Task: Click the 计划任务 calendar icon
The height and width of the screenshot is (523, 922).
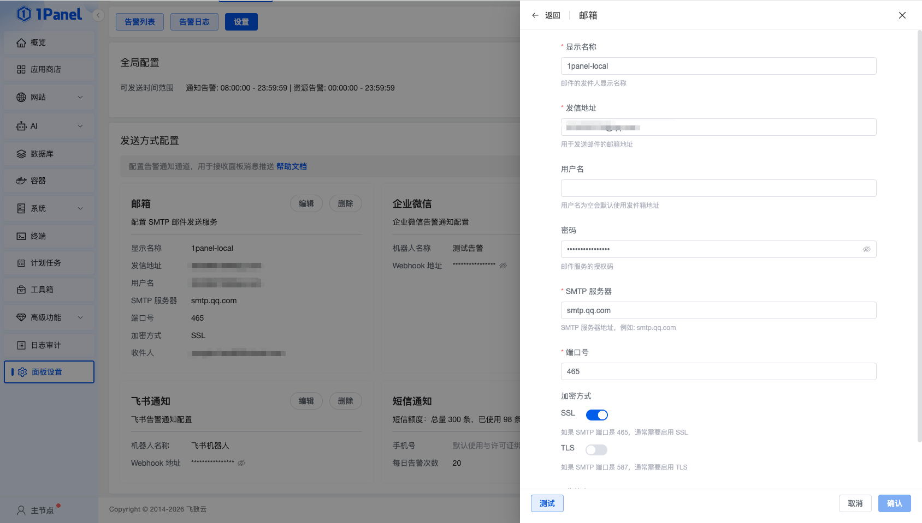Action: coord(21,263)
